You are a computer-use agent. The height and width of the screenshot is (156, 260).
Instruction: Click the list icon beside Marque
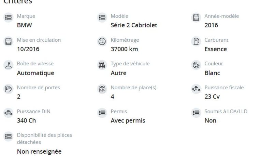click(9, 17)
